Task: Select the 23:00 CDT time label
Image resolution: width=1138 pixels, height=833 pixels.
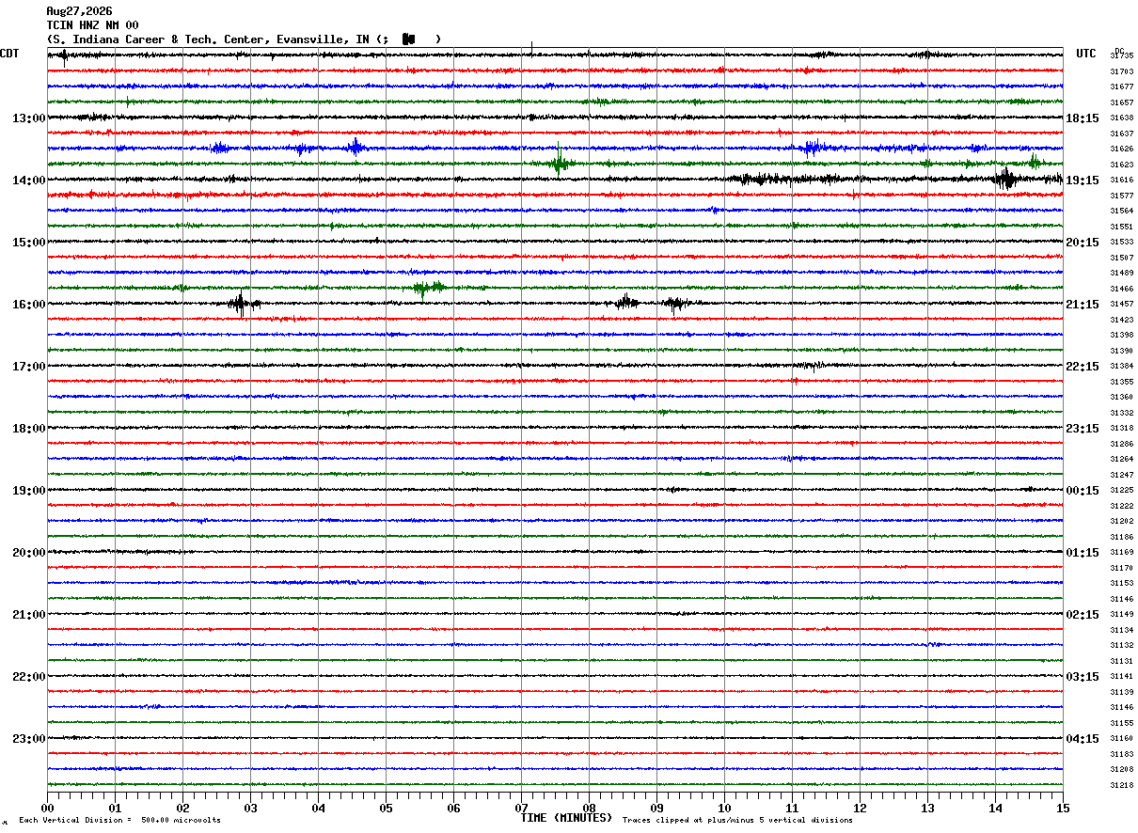Action: coord(28,739)
